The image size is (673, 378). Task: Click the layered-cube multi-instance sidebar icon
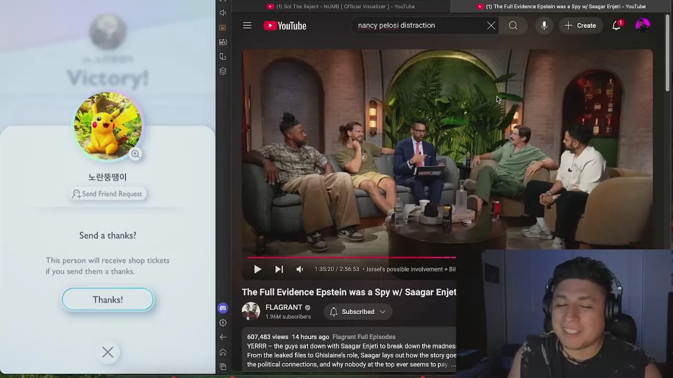(x=223, y=71)
